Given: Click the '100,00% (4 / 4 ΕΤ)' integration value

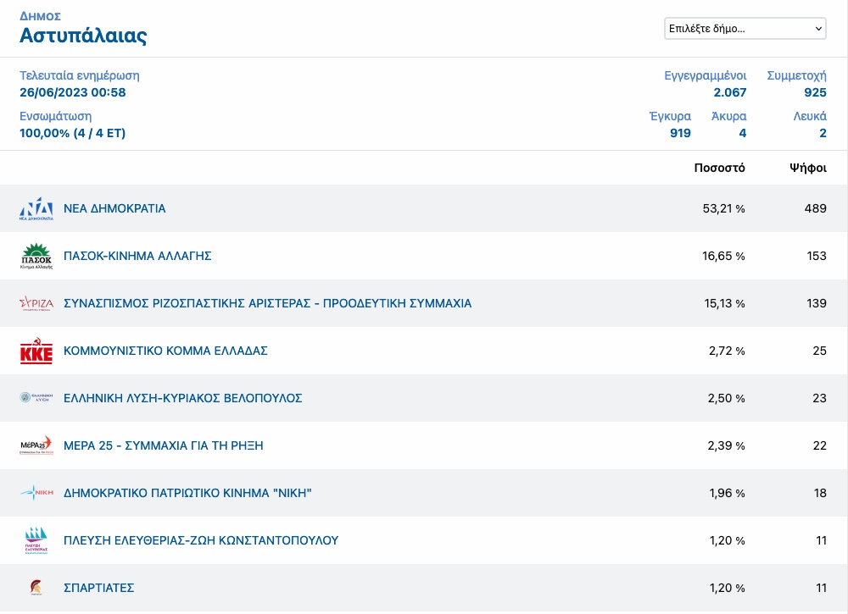Looking at the screenshot, I should tap(72, 133).
